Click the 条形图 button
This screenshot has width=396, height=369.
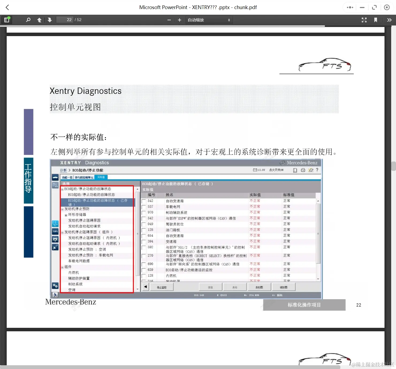pos(259,287)
